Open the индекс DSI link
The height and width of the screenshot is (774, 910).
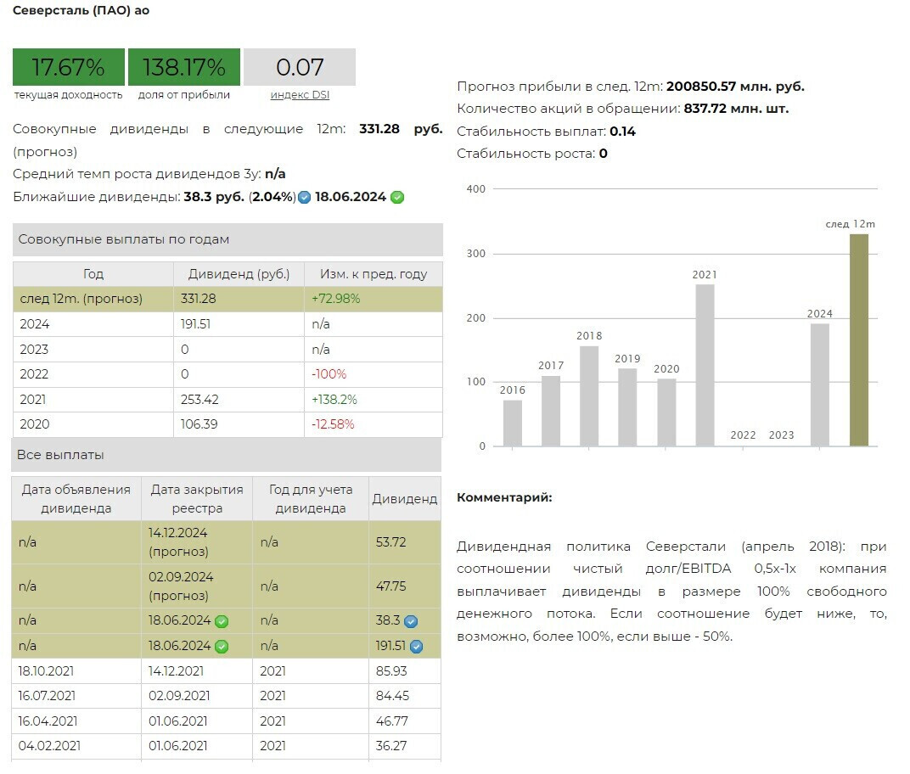300,95
